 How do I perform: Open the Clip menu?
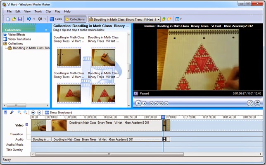pyautogui.click(x=48, y=12)
